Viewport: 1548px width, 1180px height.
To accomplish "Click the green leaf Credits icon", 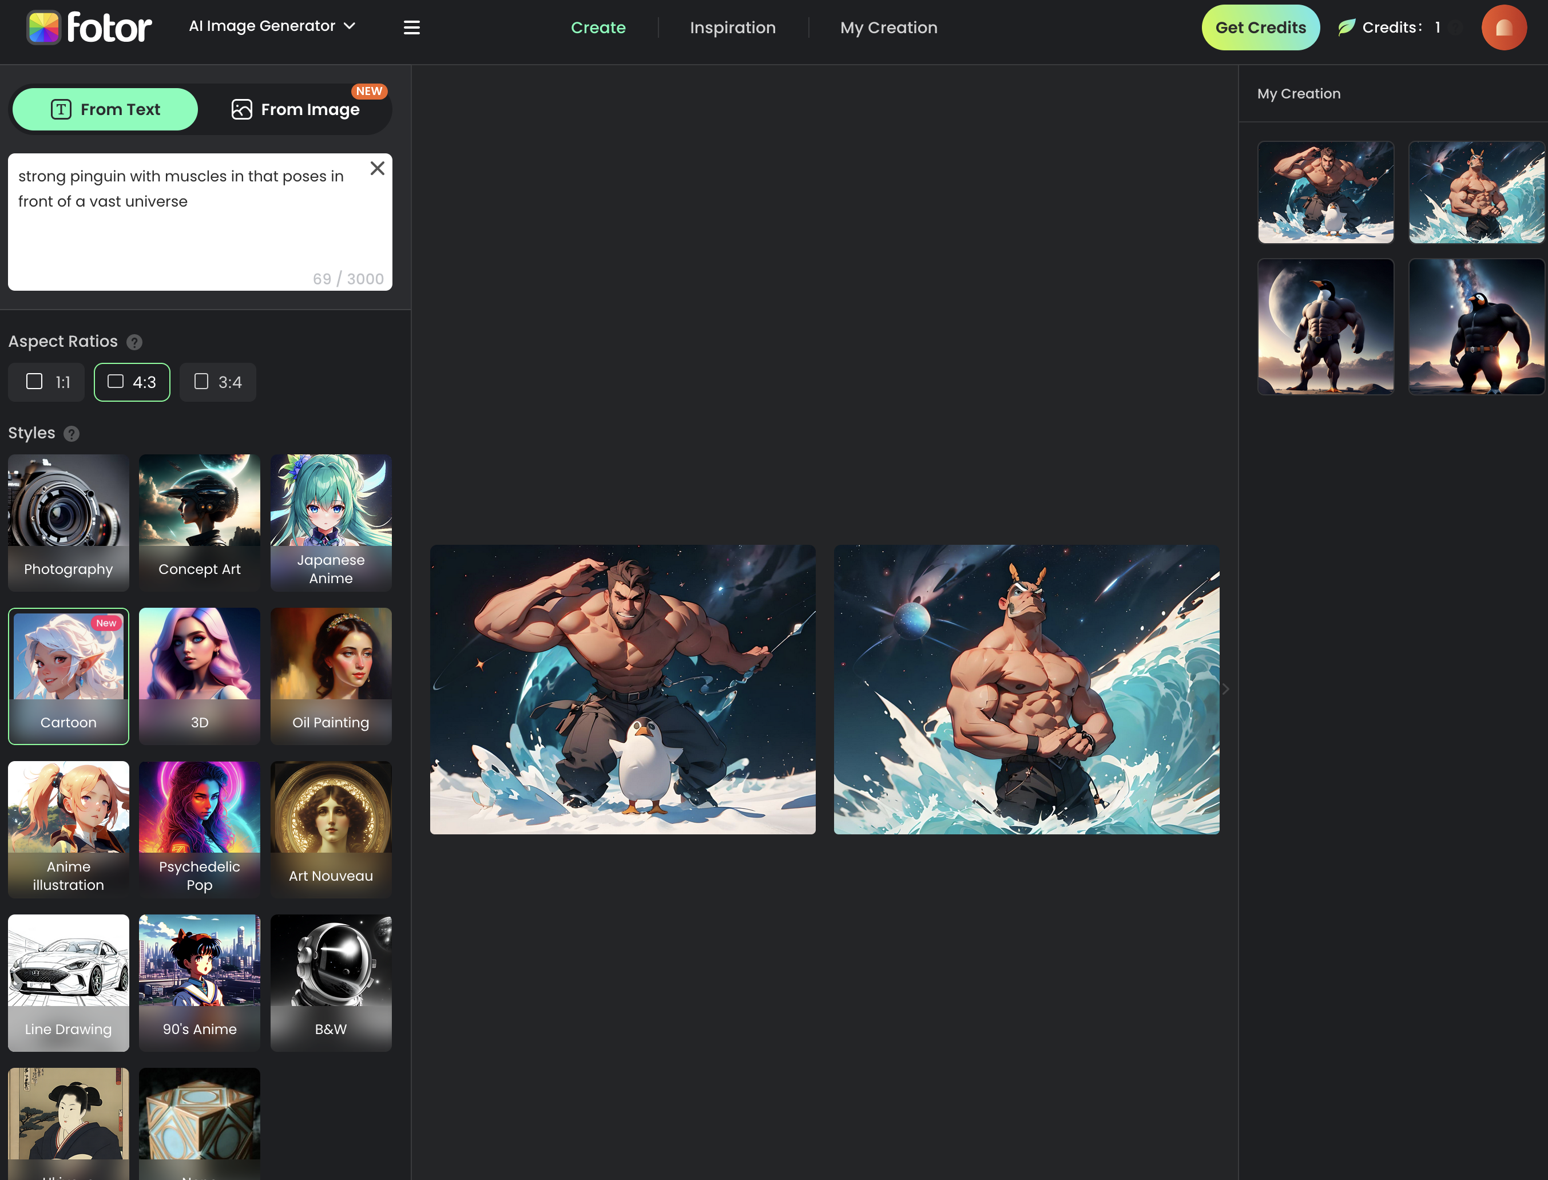I will point(1346,27).
